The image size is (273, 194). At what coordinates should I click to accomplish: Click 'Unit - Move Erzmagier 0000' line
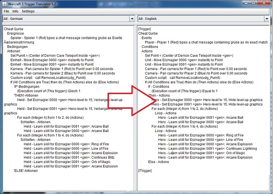[x=184, y=60]
